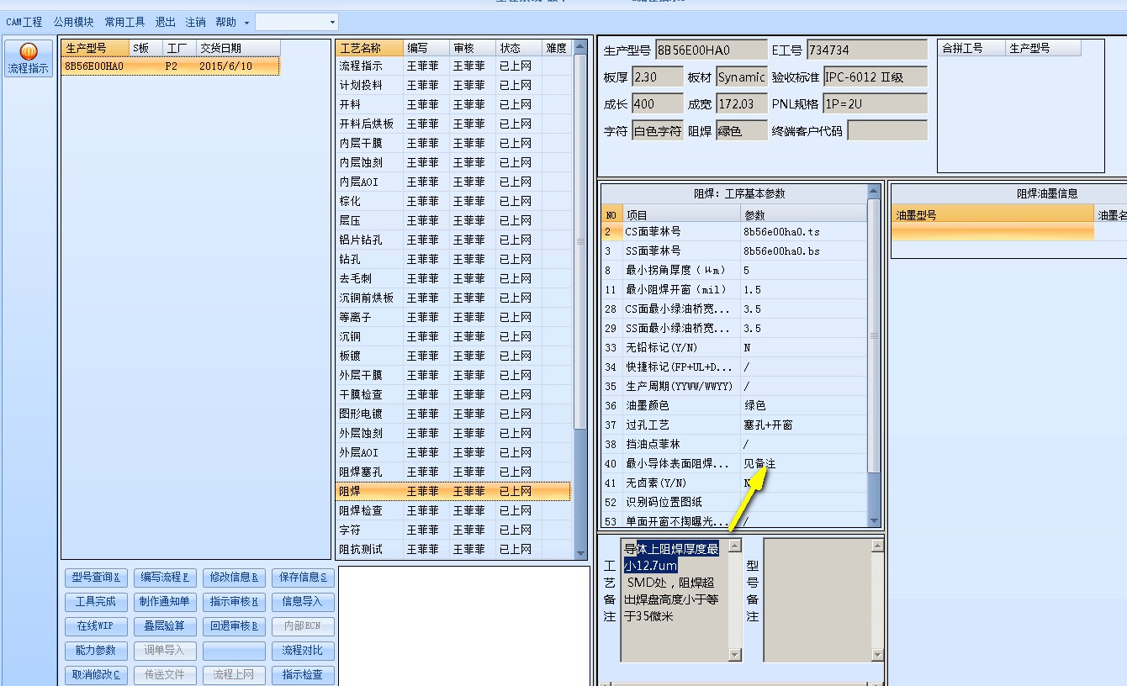Image resolution: width=1127 pixels, height=686 pixels.
Task: Open the CAM工程 menu
Action: pos(24,22)
